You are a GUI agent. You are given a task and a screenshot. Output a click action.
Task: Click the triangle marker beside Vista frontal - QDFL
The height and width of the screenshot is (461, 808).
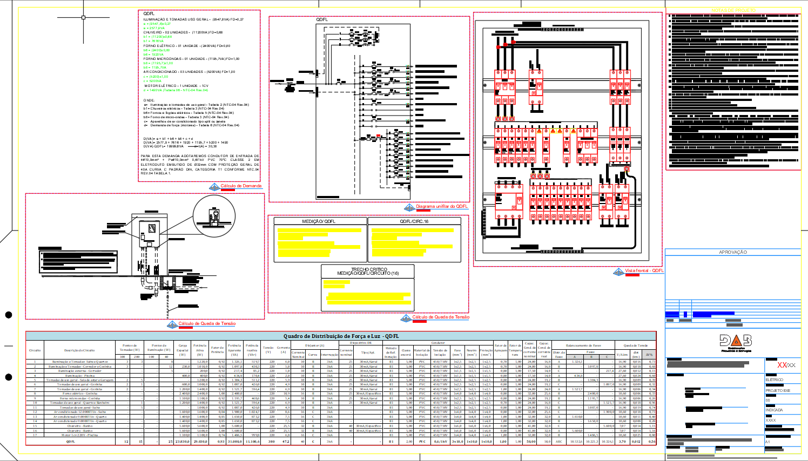click(x=618, y=272)
